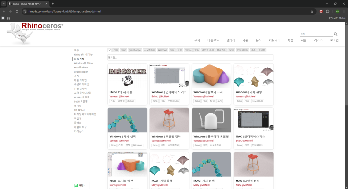
Task: Open the all bookmarks folder icon
Action: (x=331, y=18)
